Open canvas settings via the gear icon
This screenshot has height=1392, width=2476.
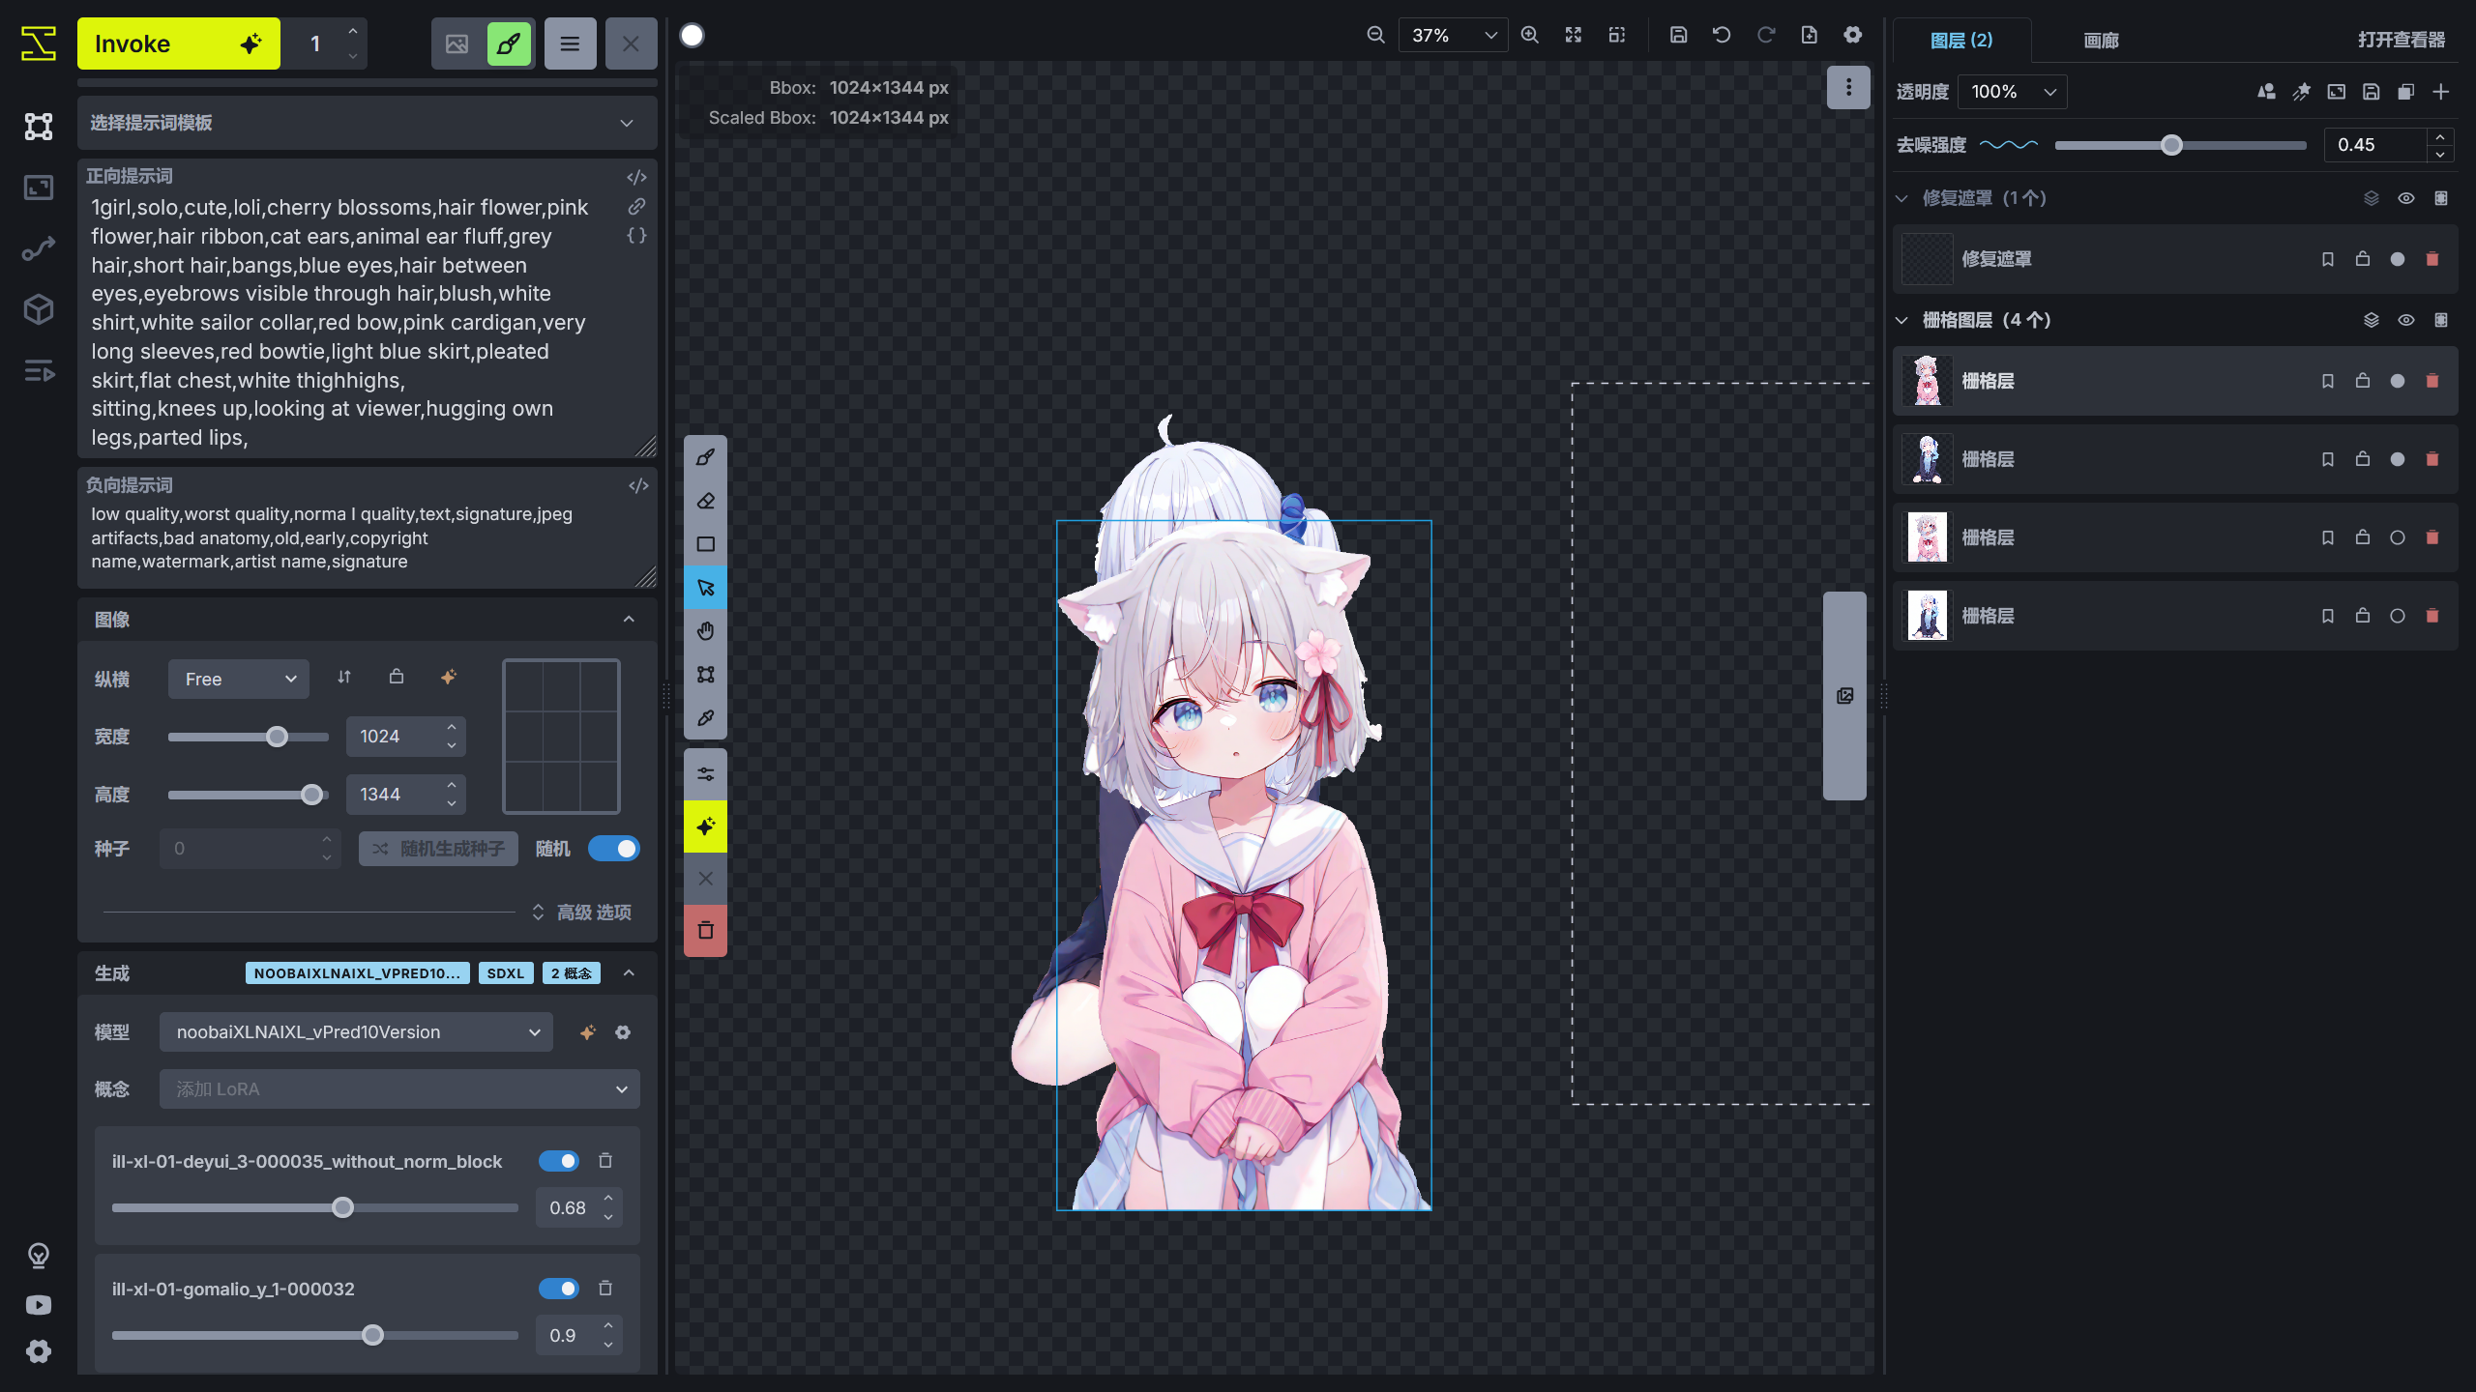click(x=1852, y=34)
